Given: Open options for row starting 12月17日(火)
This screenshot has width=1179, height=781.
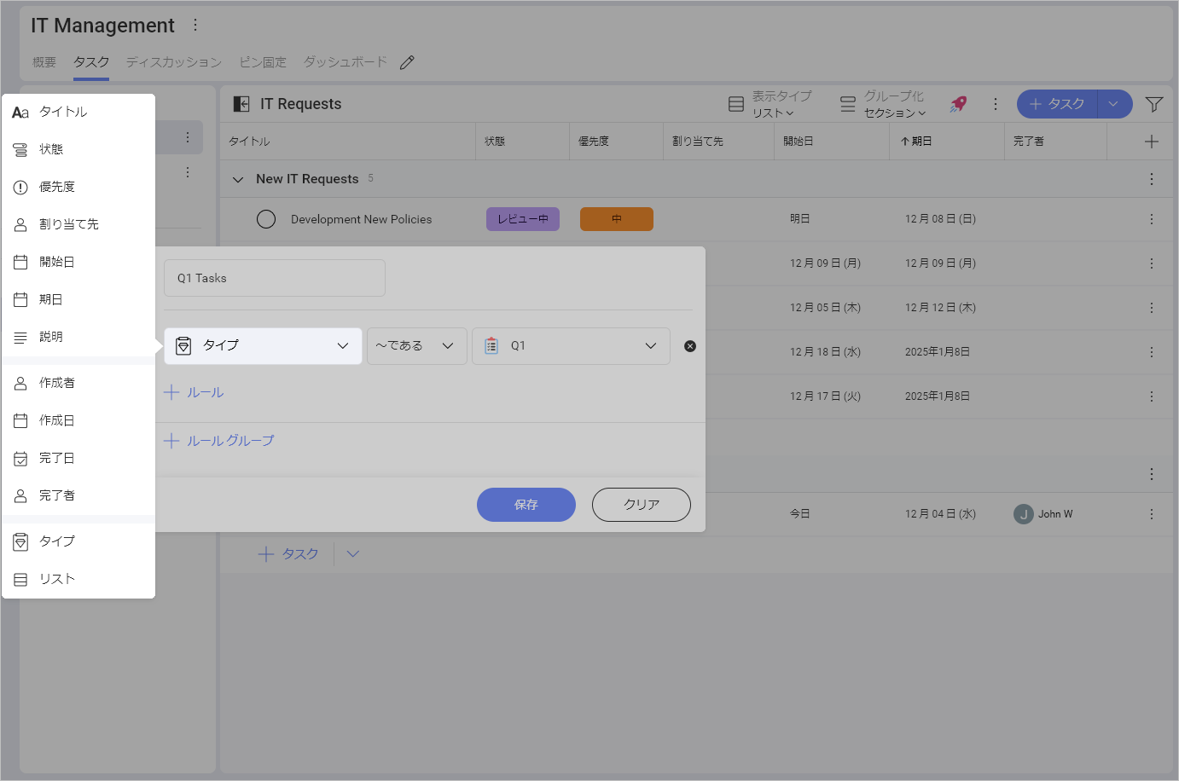Looking at the screenshot, I should (x=1152, y=396).
